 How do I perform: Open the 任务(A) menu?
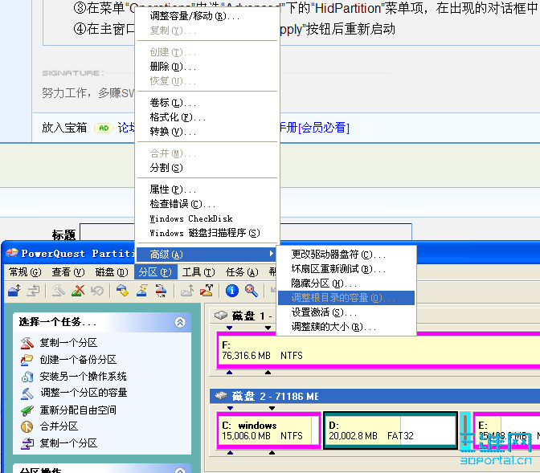click(242, 272)
